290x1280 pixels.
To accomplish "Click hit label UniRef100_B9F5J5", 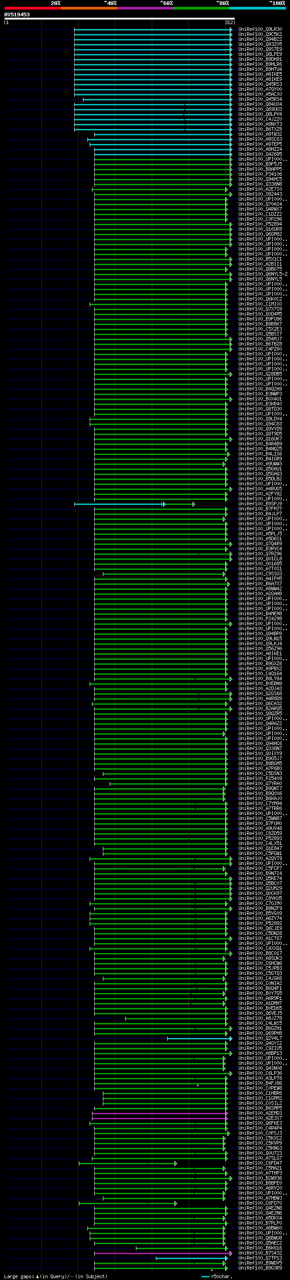I will click(x=260, y=164).
